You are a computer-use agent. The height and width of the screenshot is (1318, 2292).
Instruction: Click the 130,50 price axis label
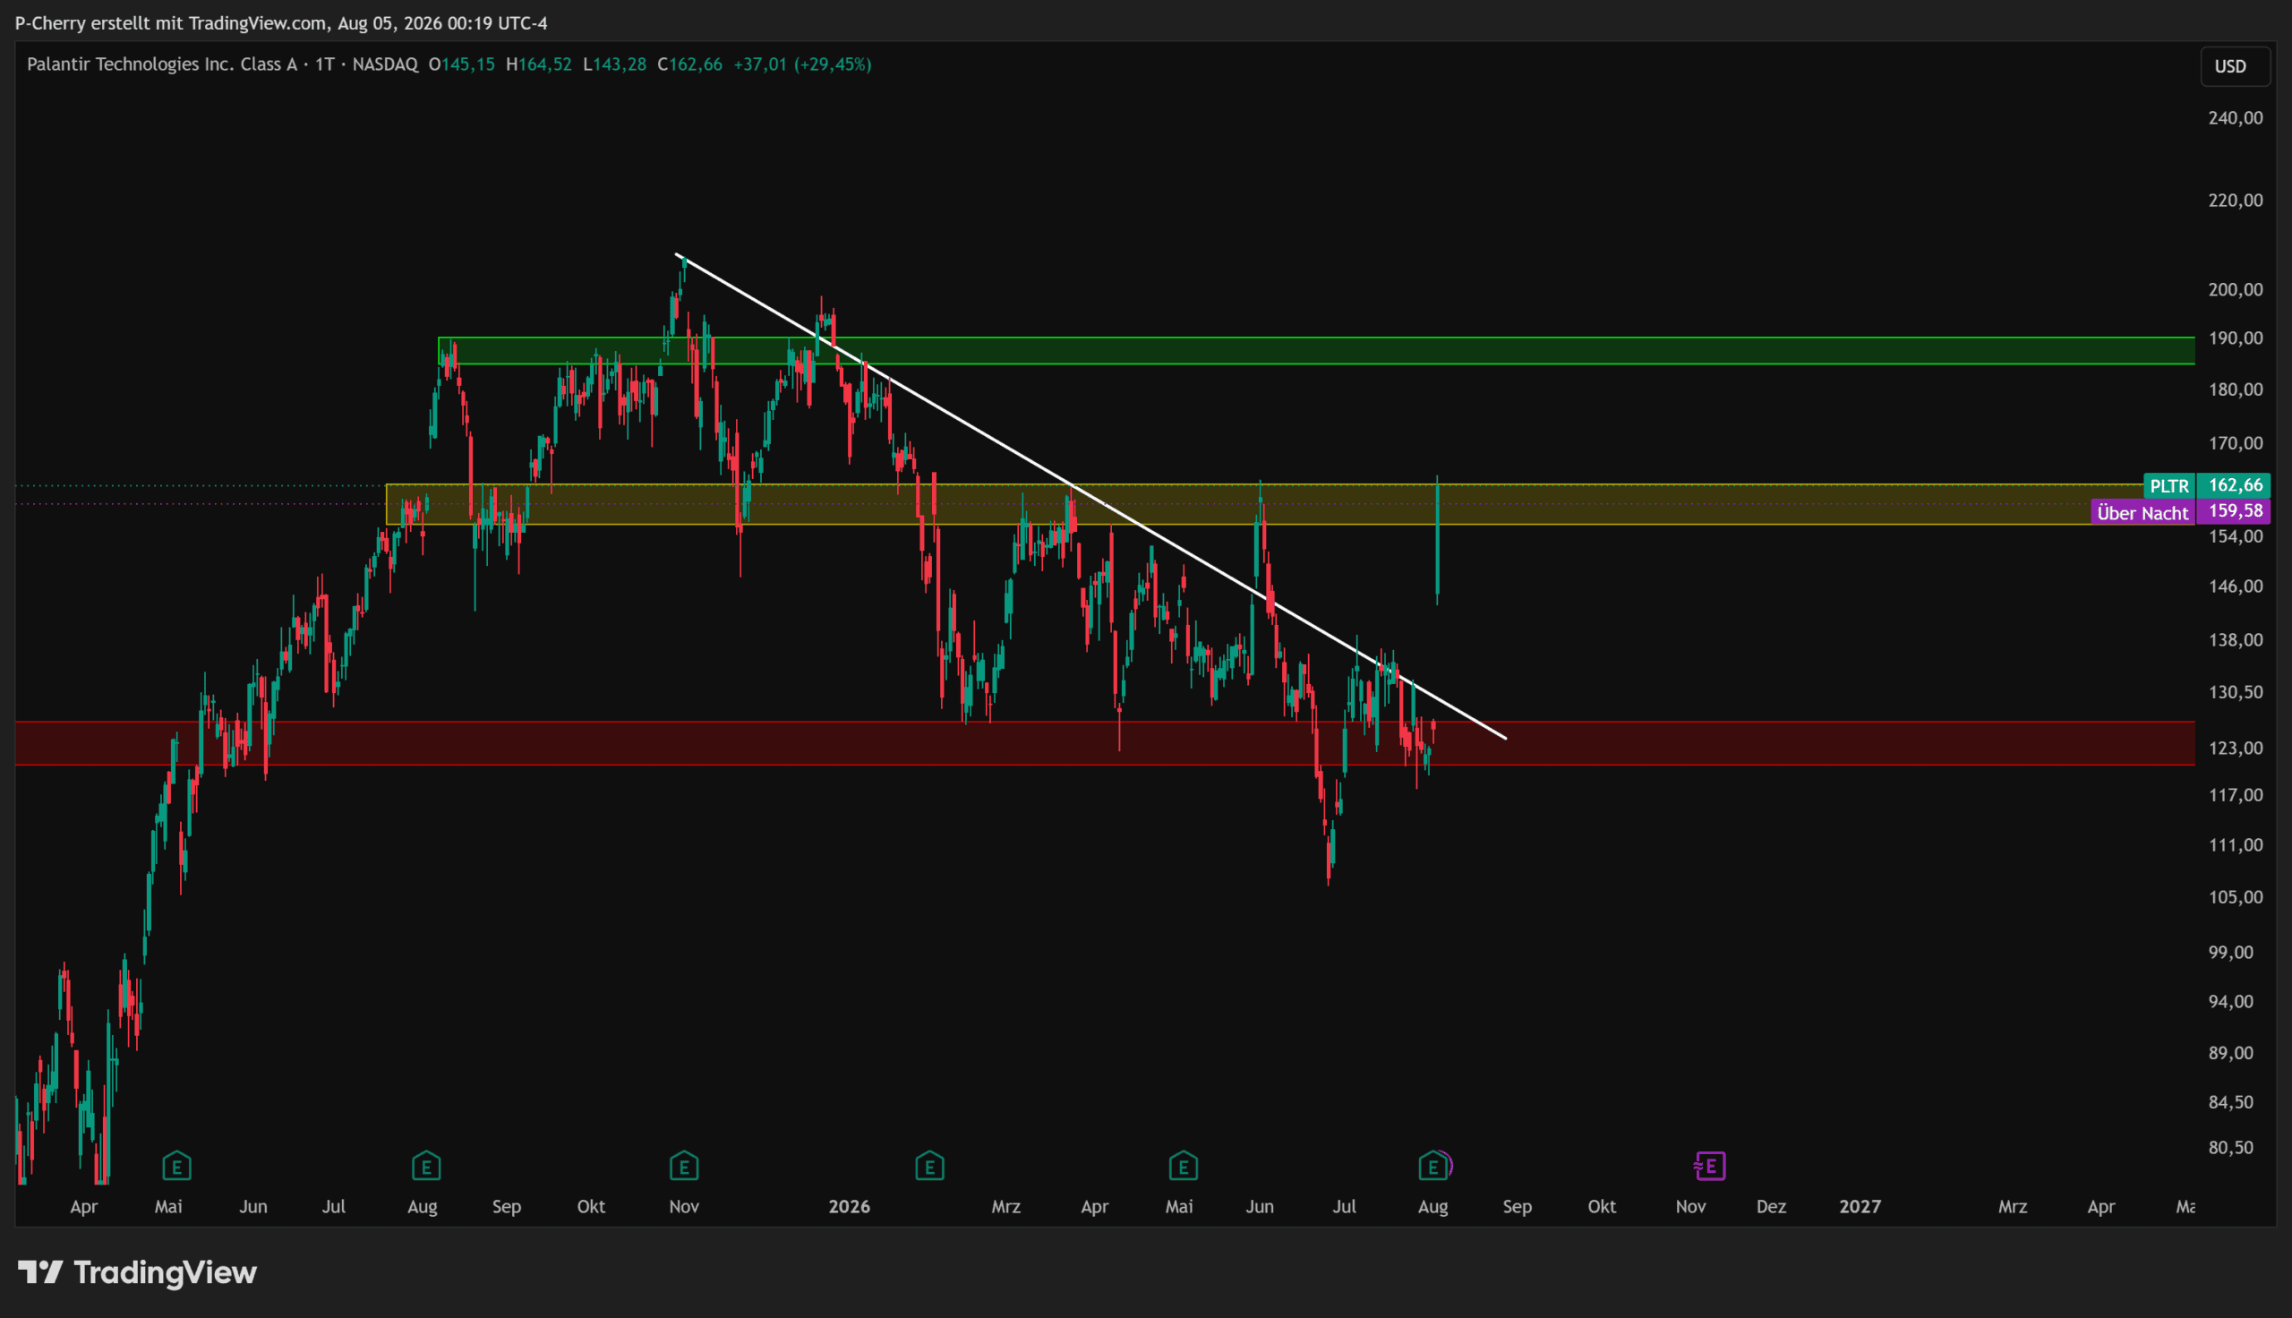[2236, 691]
